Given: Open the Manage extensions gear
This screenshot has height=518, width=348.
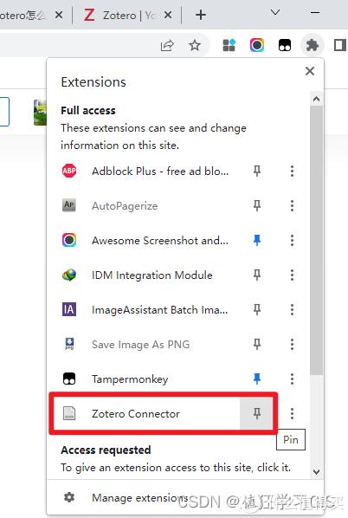Looking at the screenshot, I should coord(69,497).
